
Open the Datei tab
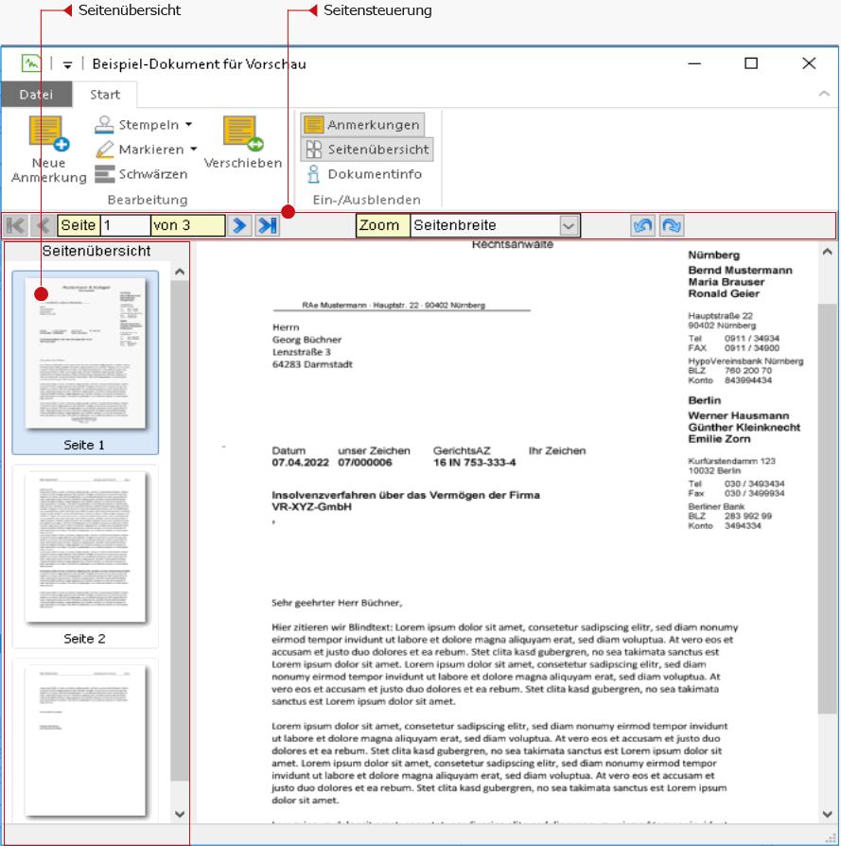tap(36, 95)
